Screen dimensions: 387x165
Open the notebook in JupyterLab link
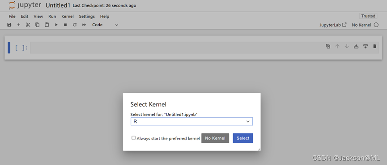pos(333,25)
